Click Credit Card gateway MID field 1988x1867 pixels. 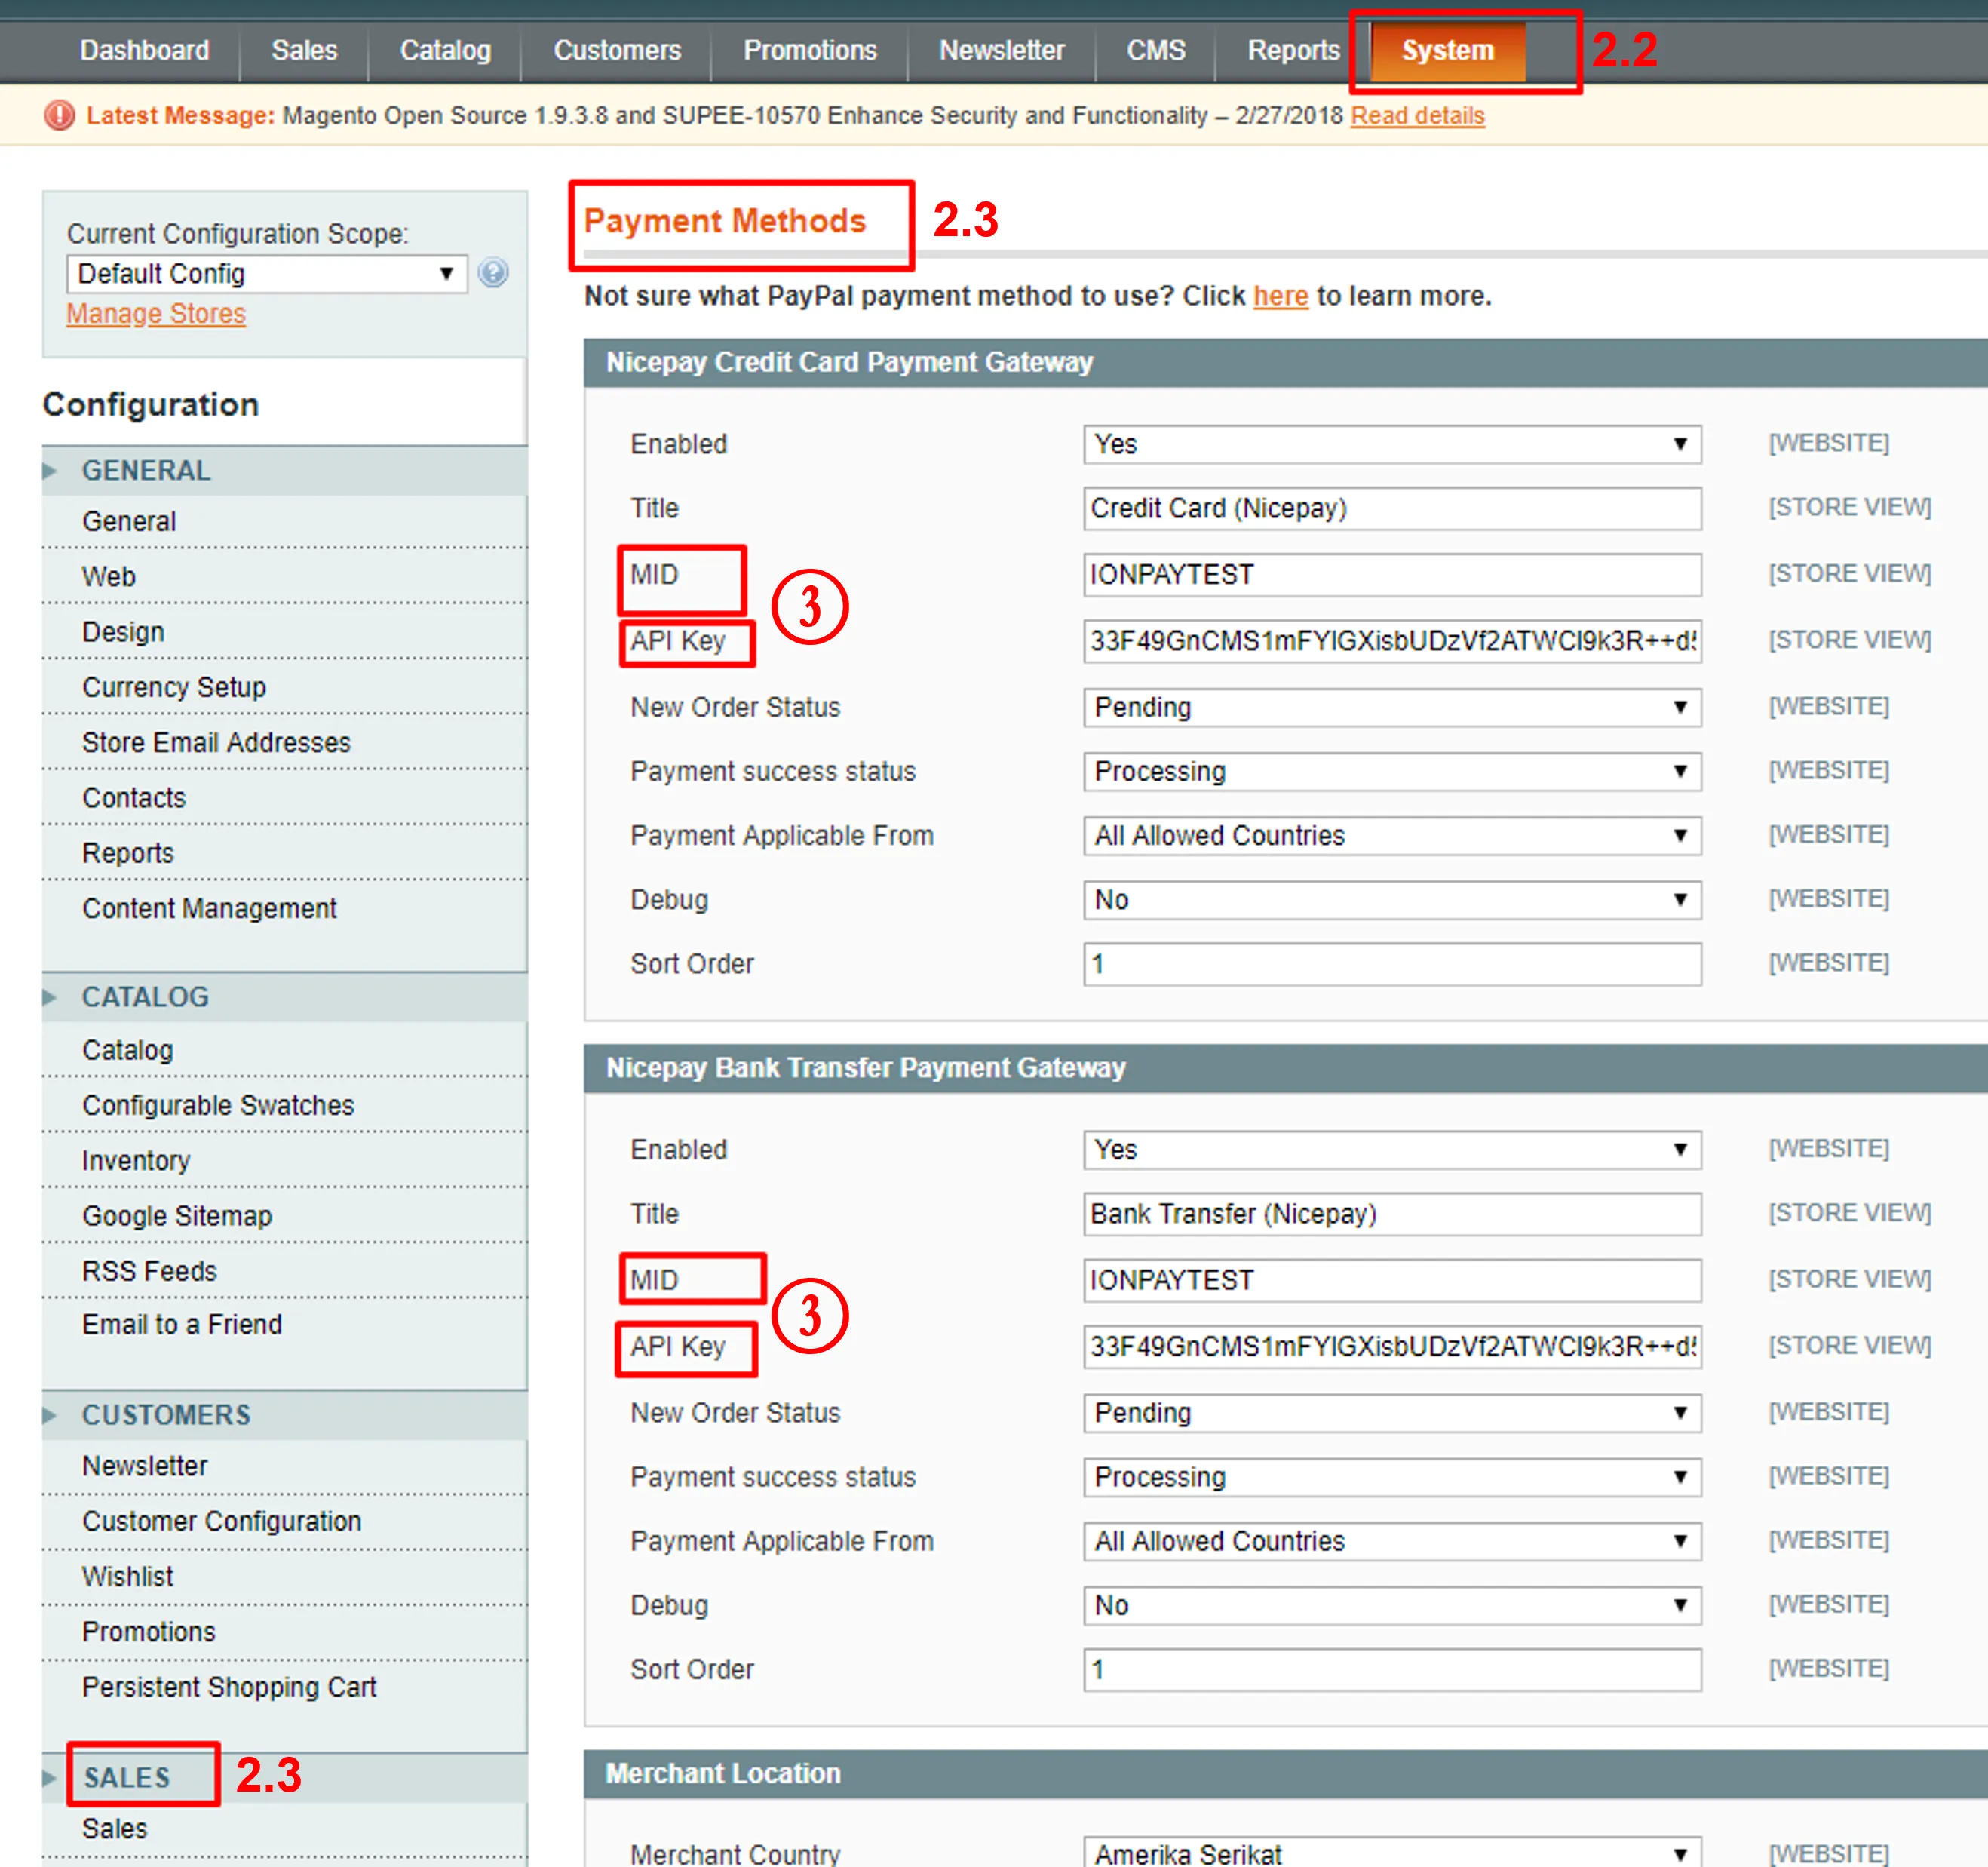pos(1392,575)
